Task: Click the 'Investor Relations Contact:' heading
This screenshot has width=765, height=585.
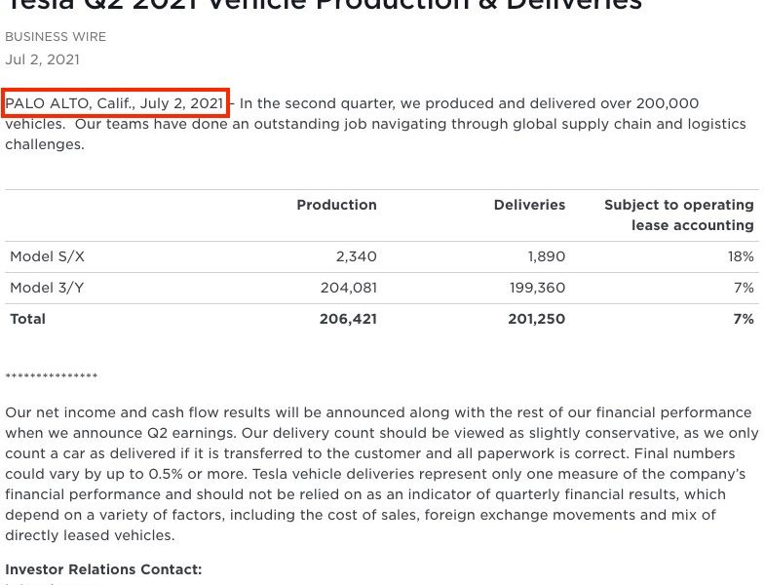Action: (103, 569)
